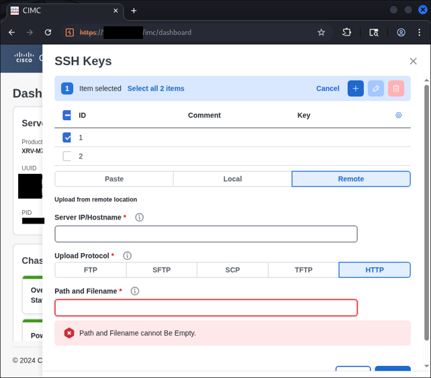The width and height of the screenshot is (431, 378).
Task: Focus the Path and Filename field
Action: (x=206, y=308)
